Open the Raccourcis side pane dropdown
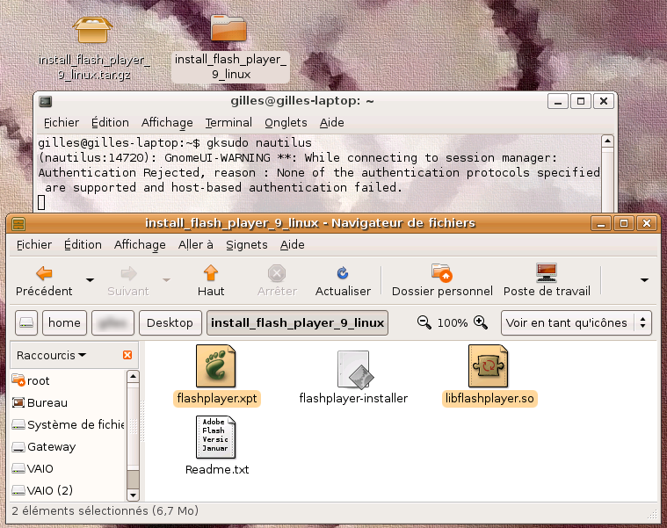The image size is (667, 528). tap(51, 355)
